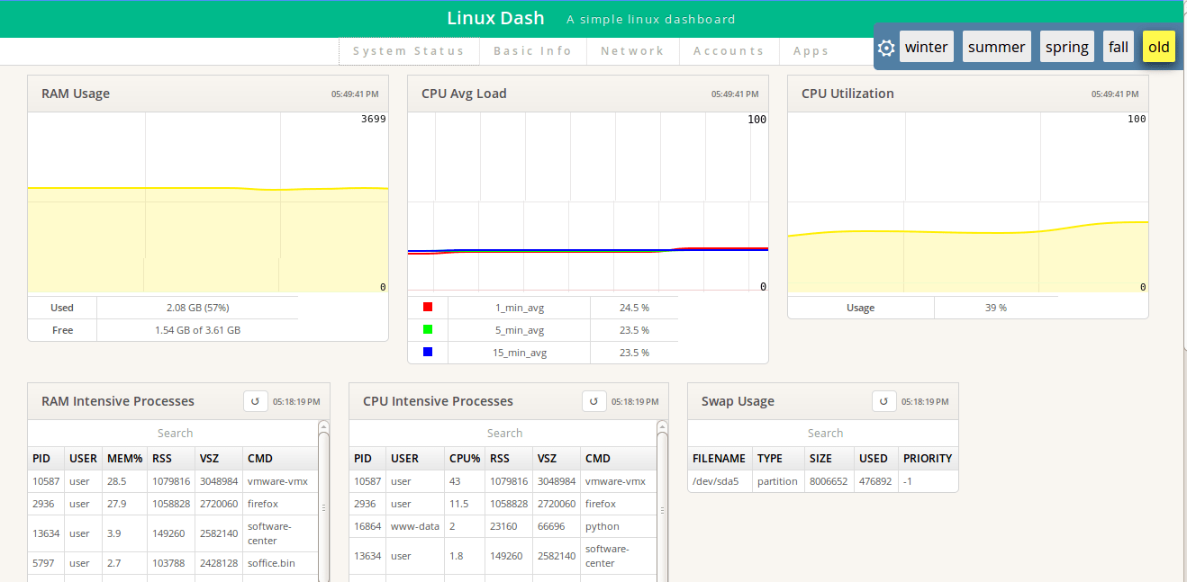Focus the Swap Usage search box

824,433
